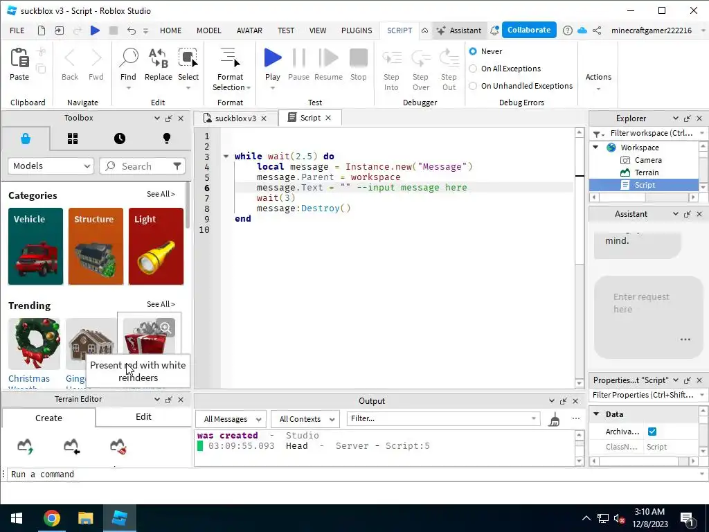The image size is (709, 532).
Task: Click the Step Out debugger icon
Action: click(x=449, y=57)
